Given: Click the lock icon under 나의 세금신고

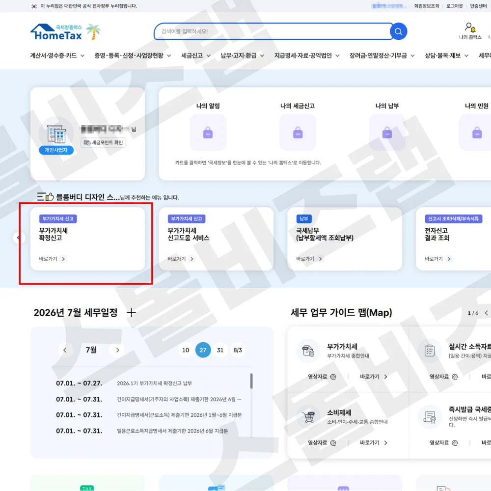Looking at the screenshot, I should 298,132.
